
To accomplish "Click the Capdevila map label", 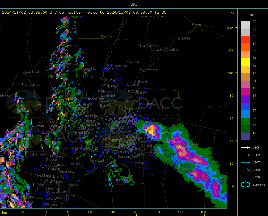I will click(88, 69).
